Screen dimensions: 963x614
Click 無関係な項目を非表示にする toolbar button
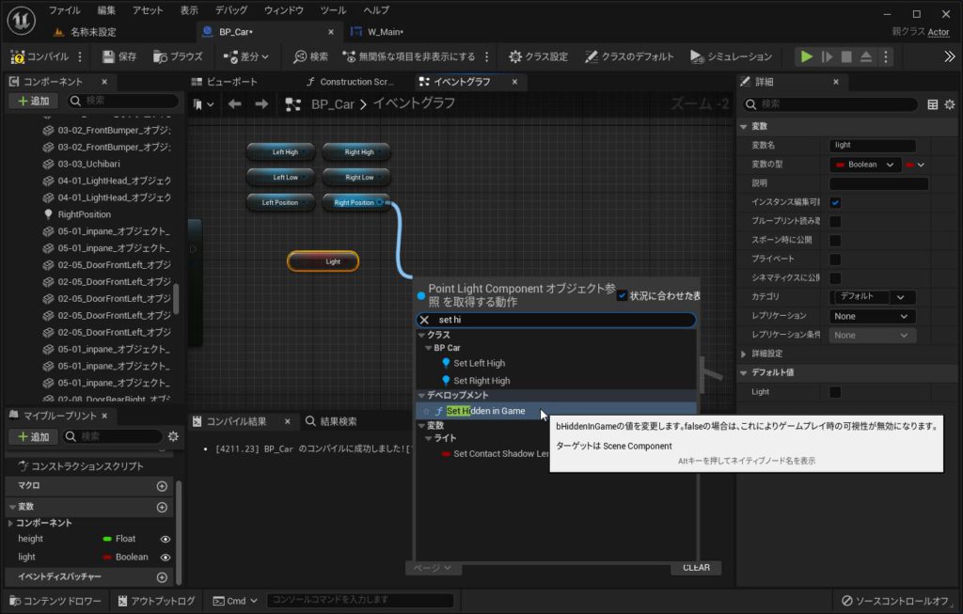pos(410,56)
